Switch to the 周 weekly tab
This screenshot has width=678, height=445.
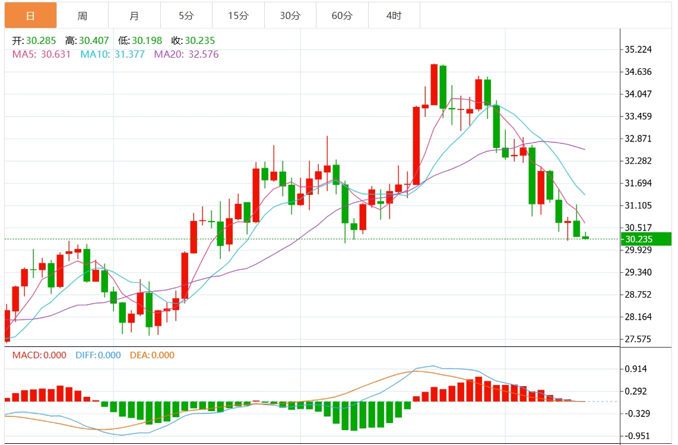[83, 15]
